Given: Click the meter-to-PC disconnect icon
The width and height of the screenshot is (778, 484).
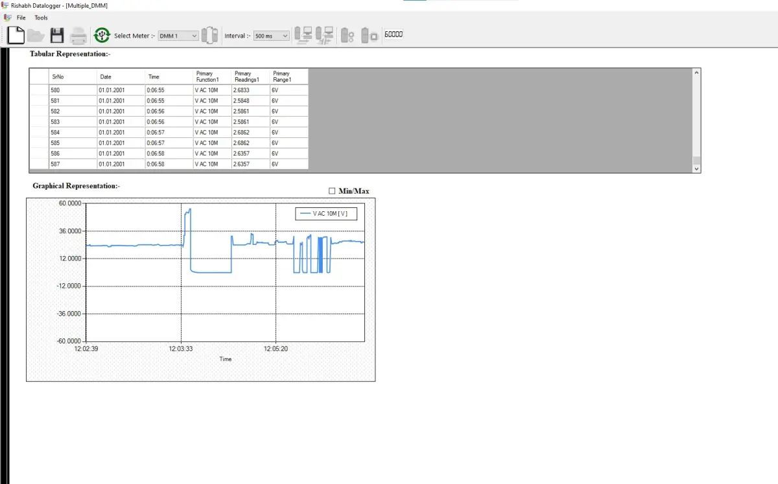Looking at the screenshot, I should 324,35.
